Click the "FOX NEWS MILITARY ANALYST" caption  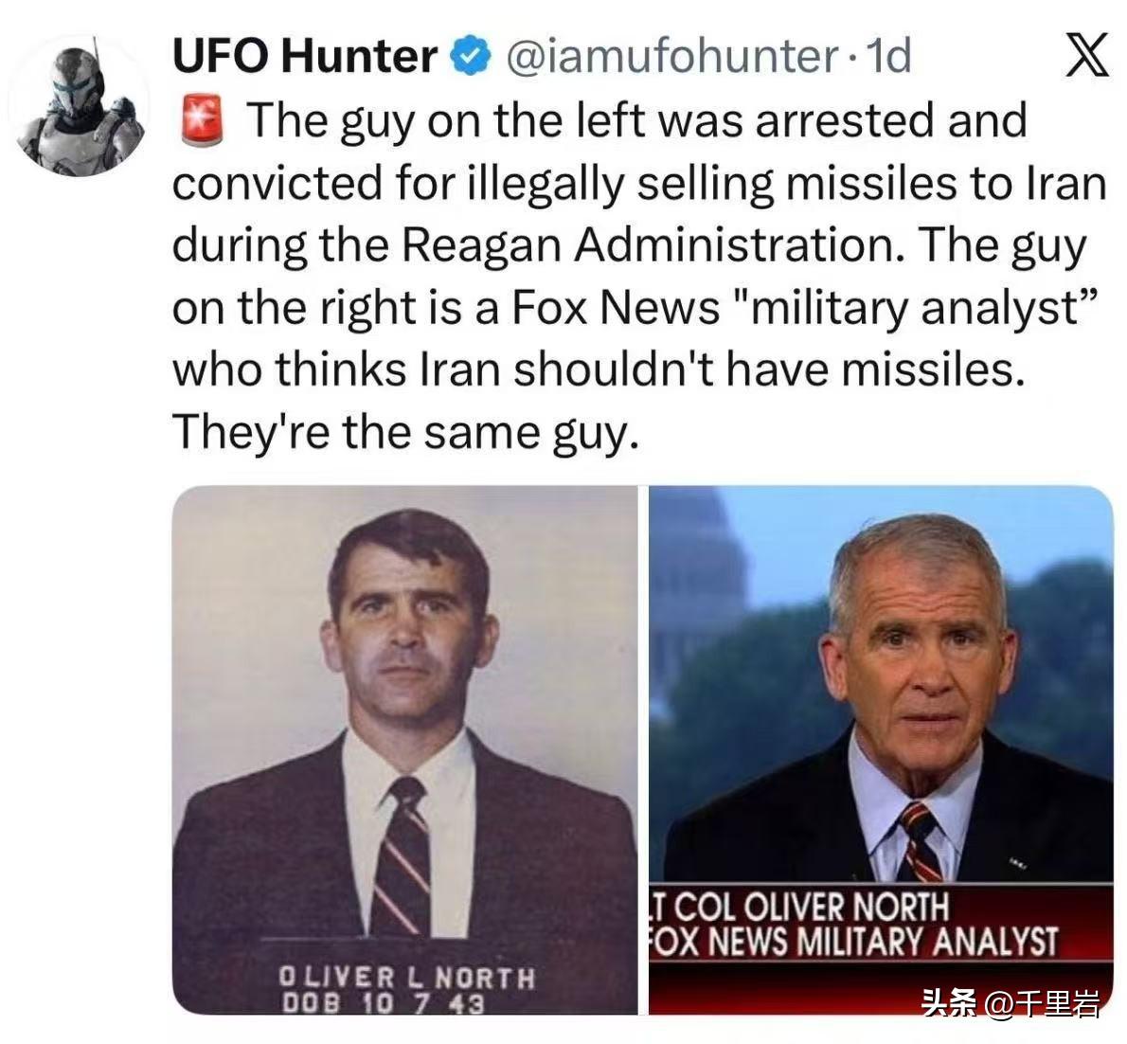pos(852,942)
